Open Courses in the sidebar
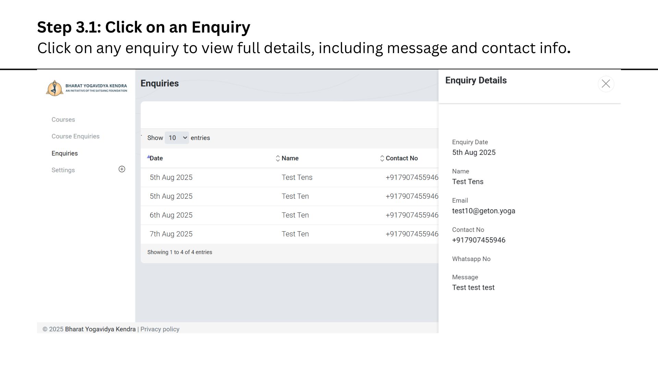This screenshot has height=370, width=658. (63, 120)
